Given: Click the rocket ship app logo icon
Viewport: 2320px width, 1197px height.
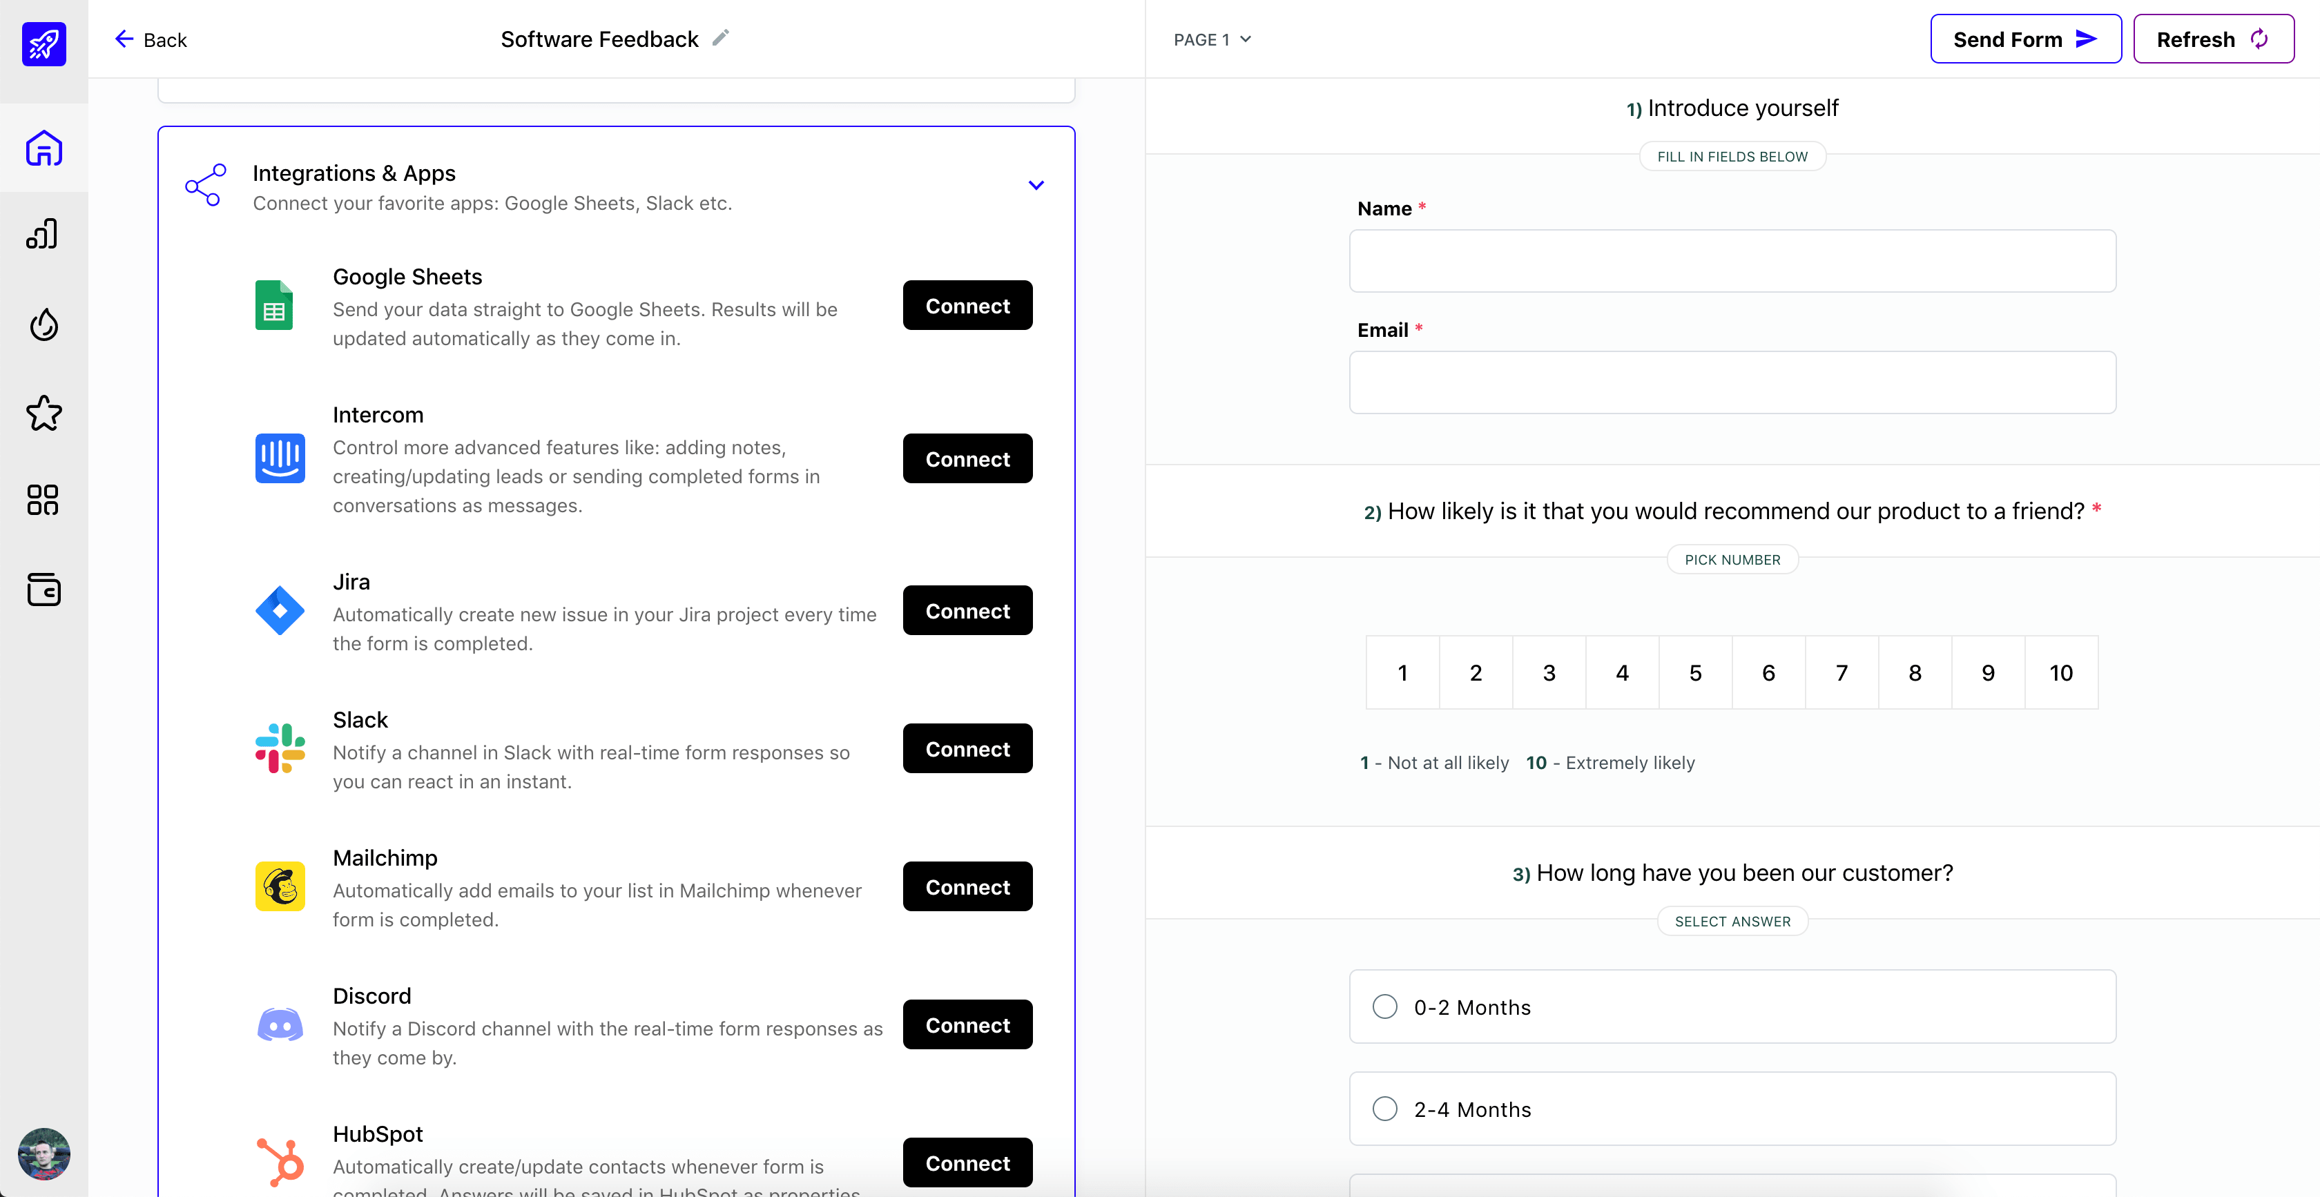Looking at the screenshot, I should point(43,43).
